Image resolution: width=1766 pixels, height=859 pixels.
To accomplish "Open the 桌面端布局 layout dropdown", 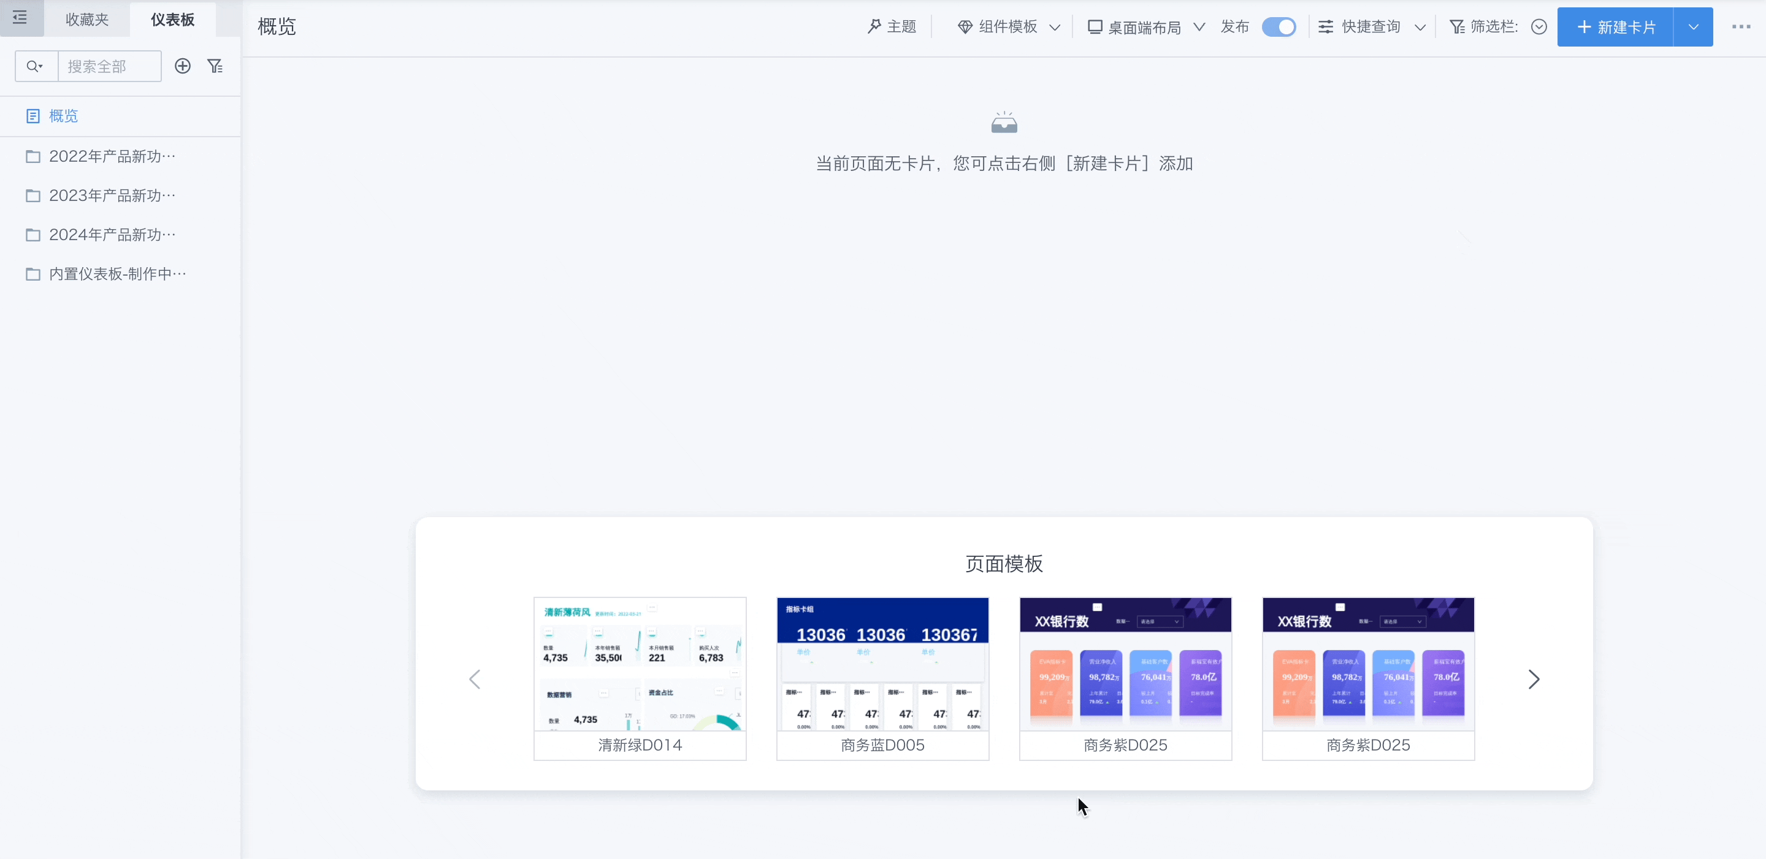I will coord(1145,27).
